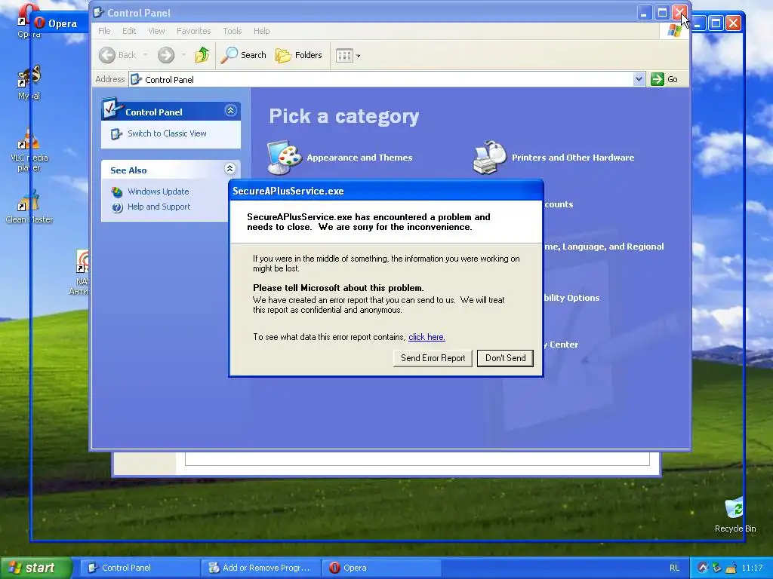The image size is (773, 579).
Task: Click the 'Pick a category' heading
Action: tap(343, 116)
